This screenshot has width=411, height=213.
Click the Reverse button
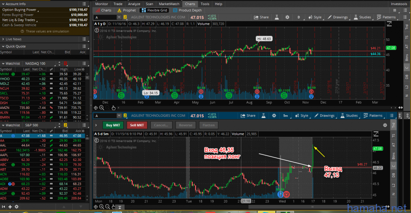pyautogui.click(x=185, y=125)
